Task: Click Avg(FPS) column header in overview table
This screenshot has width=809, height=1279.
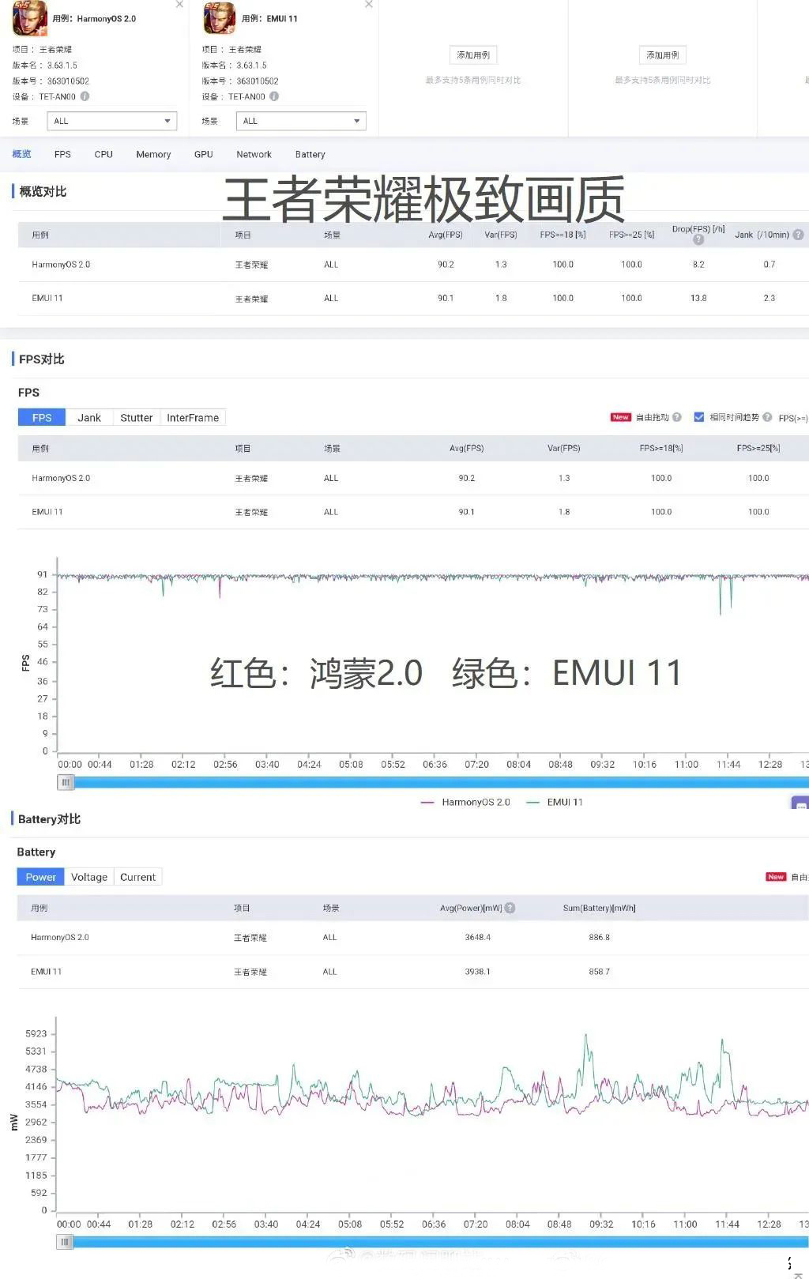Action: (x=446, y=235)
